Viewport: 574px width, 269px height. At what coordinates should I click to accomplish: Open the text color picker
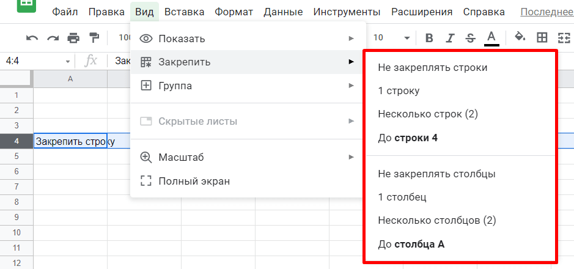click(x=491, y=38)
